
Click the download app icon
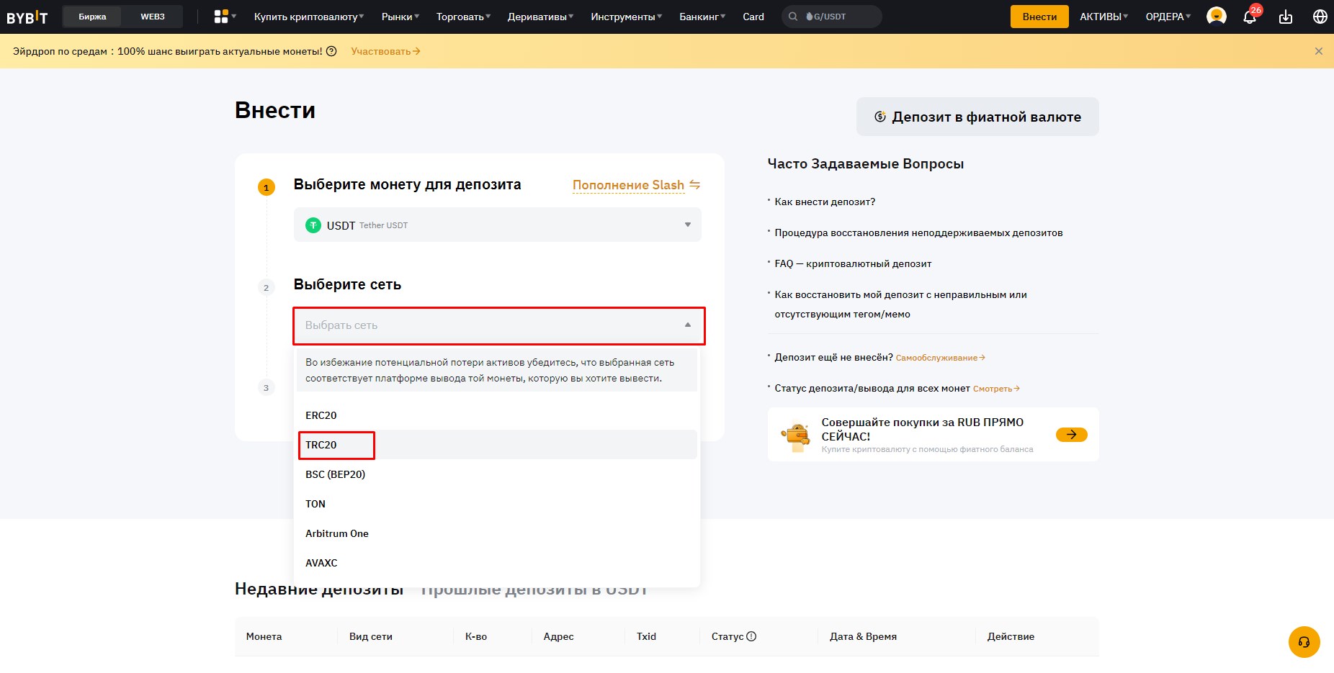pyautogui.click(x=1286, y=17)
